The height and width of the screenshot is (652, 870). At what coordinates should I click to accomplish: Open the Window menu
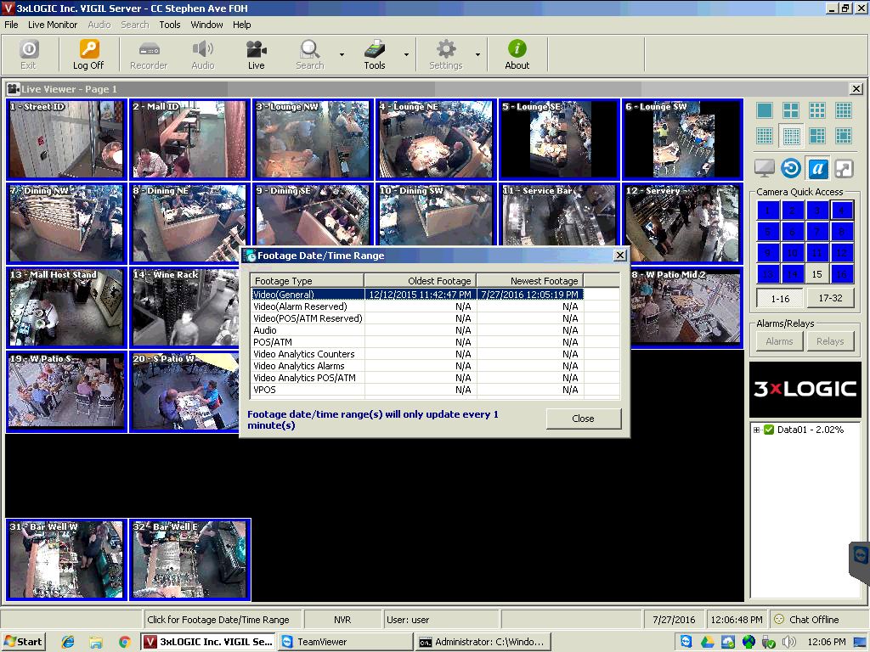tap(206, 25)
